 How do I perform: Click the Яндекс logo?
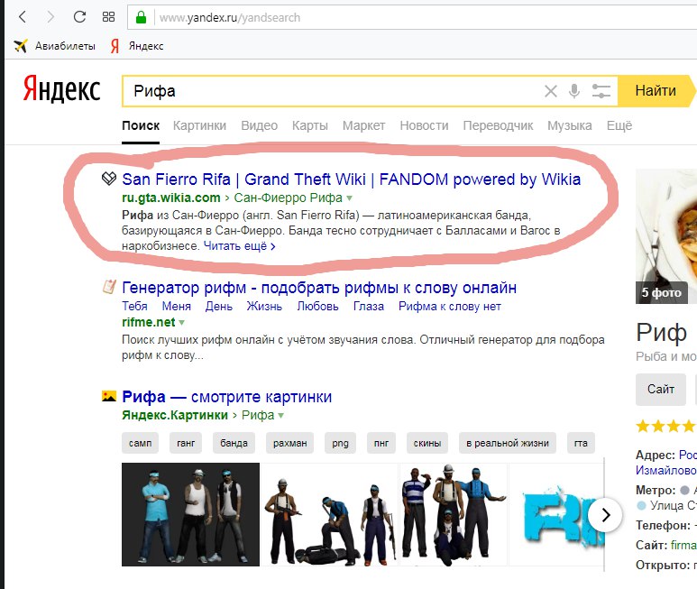click(62, 89)
